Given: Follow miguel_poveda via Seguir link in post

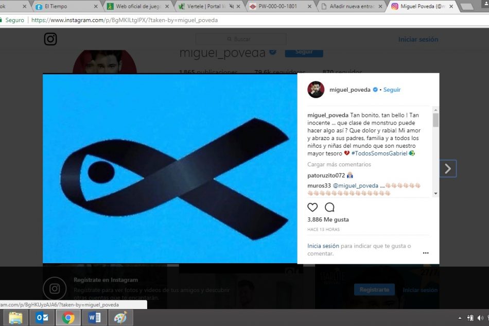Looking at the screenshot, I should tap(392, 90).
